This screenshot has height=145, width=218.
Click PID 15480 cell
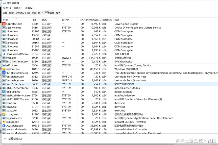click(x=35, y=50)
